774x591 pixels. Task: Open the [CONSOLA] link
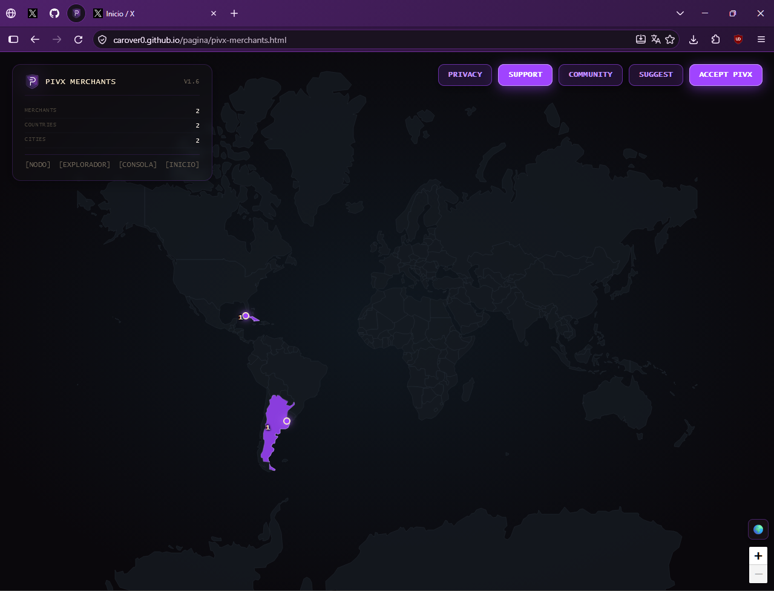(x=138, y=165)
